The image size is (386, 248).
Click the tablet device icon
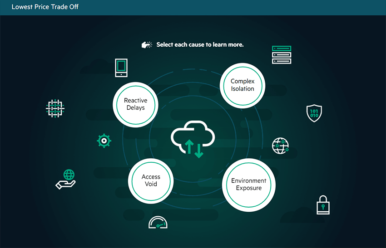(121, 67)
